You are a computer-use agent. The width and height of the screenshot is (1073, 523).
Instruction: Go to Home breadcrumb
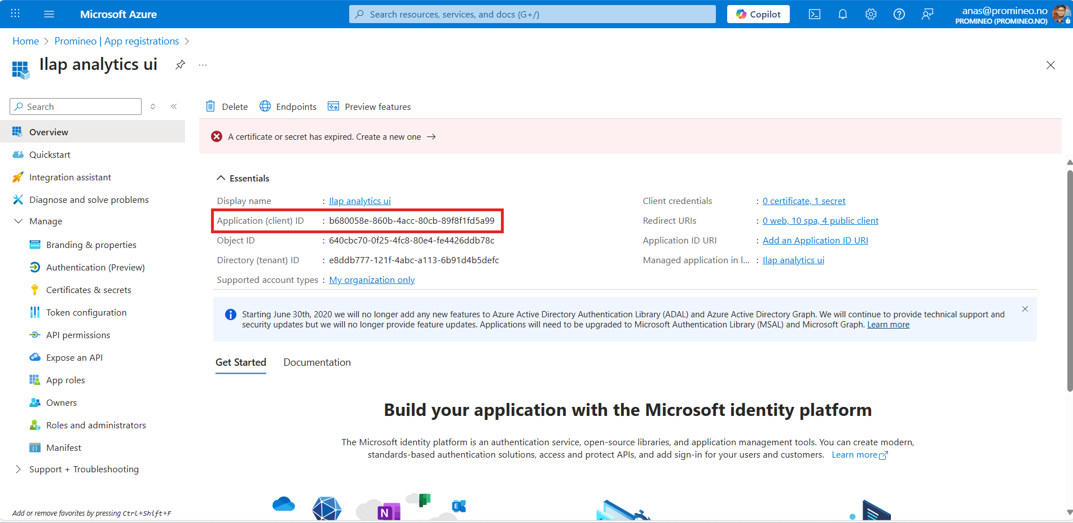pyautogui.click(x=25, y=41)
